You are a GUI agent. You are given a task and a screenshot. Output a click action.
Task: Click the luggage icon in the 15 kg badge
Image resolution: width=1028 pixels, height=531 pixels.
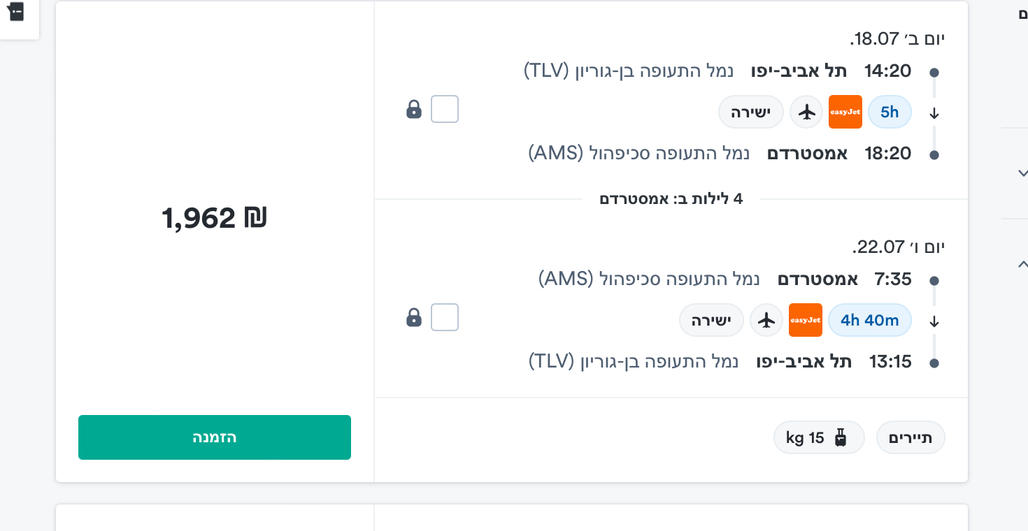click(841, 438)
